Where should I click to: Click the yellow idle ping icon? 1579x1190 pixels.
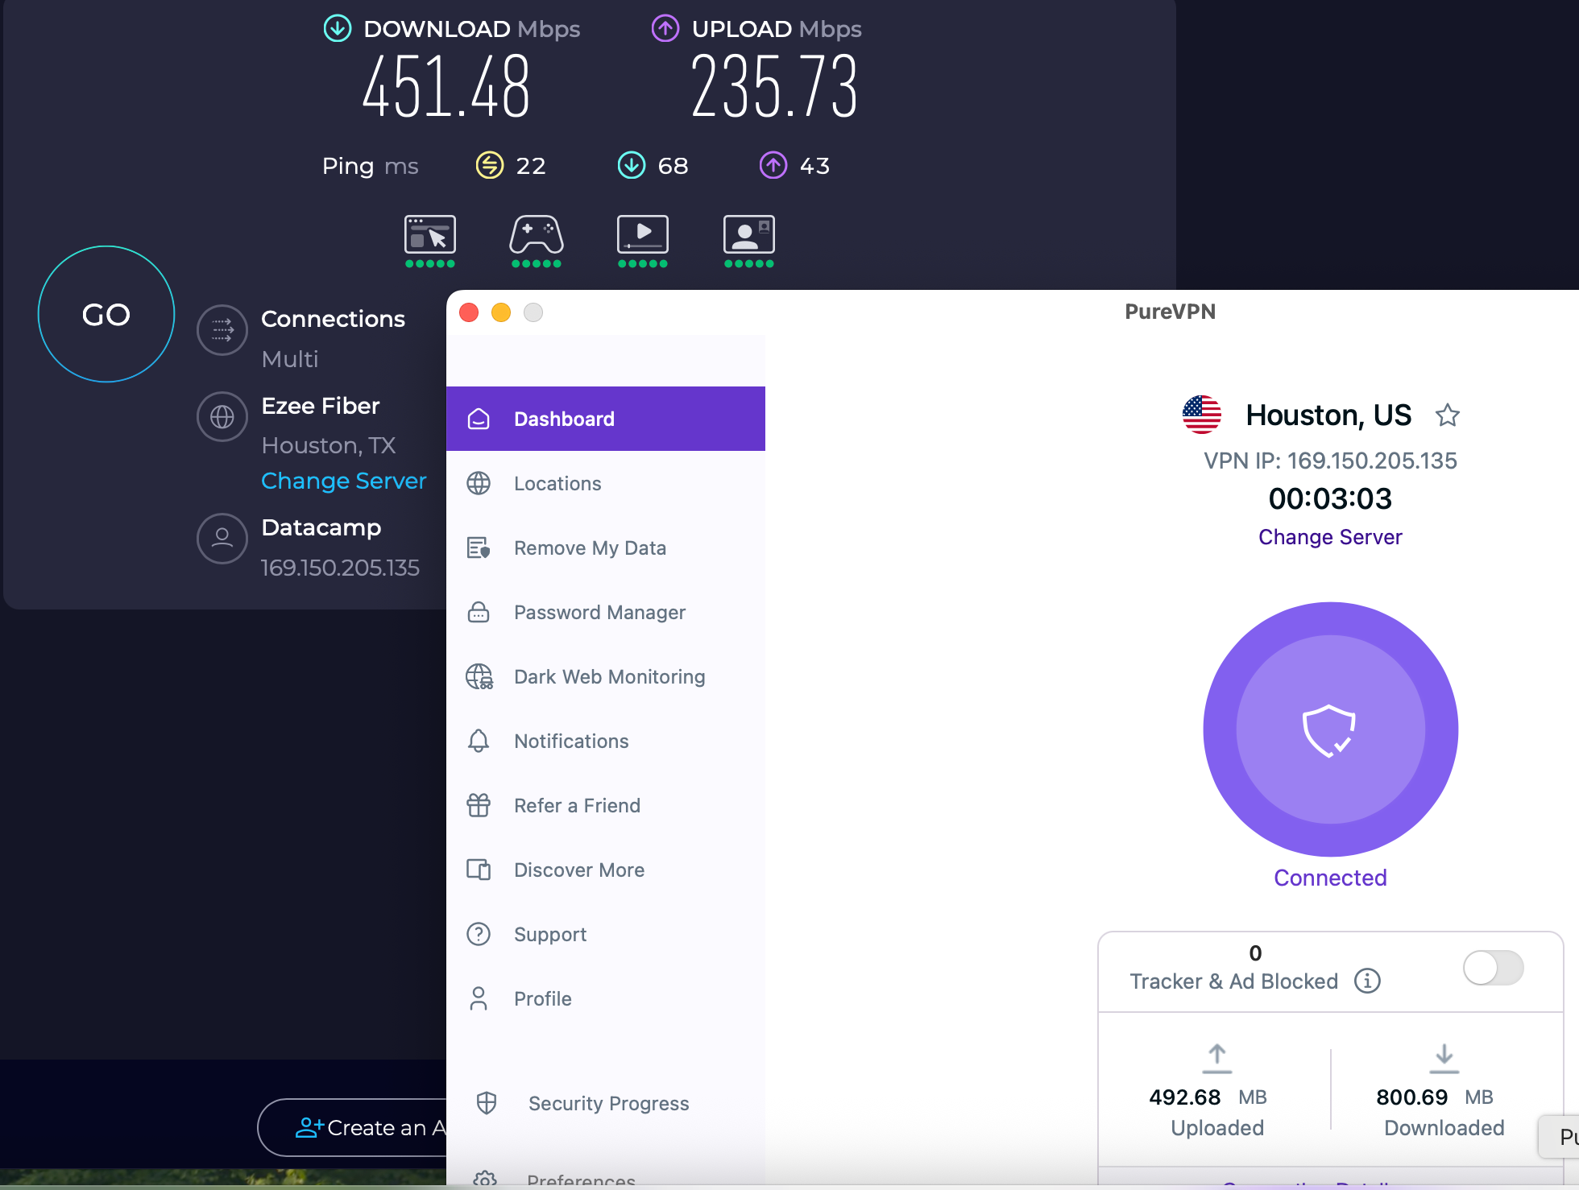490,165
